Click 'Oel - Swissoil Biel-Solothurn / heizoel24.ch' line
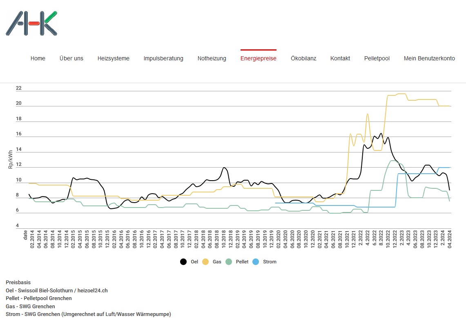The height and width of the screenshot is (318, 466). [x=57, y=290]
